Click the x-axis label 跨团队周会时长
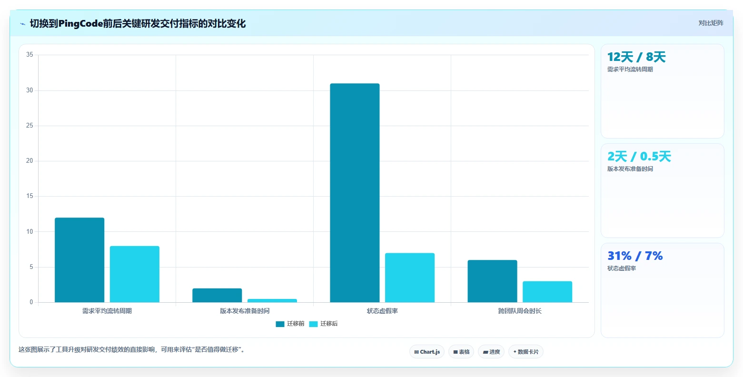Image resolution: width=743 pixels, height=377 pixels. [520, 311]
